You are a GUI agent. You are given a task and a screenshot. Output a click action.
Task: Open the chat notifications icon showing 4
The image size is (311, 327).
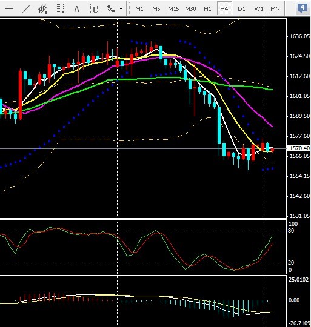tap(302, 8)
